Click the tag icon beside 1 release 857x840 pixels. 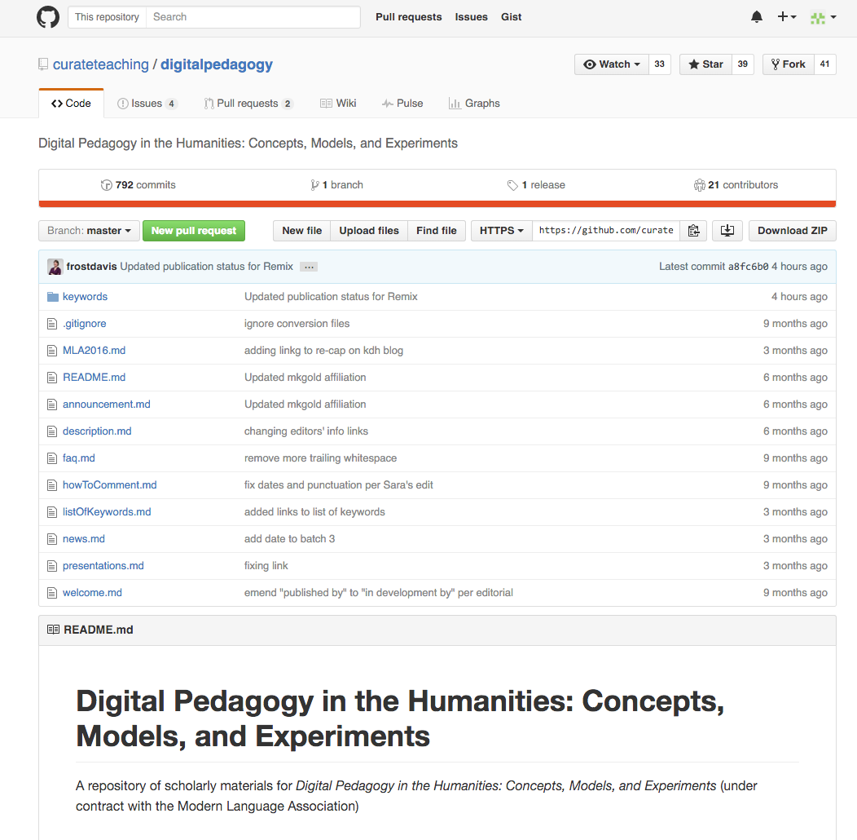coord(512,185)
